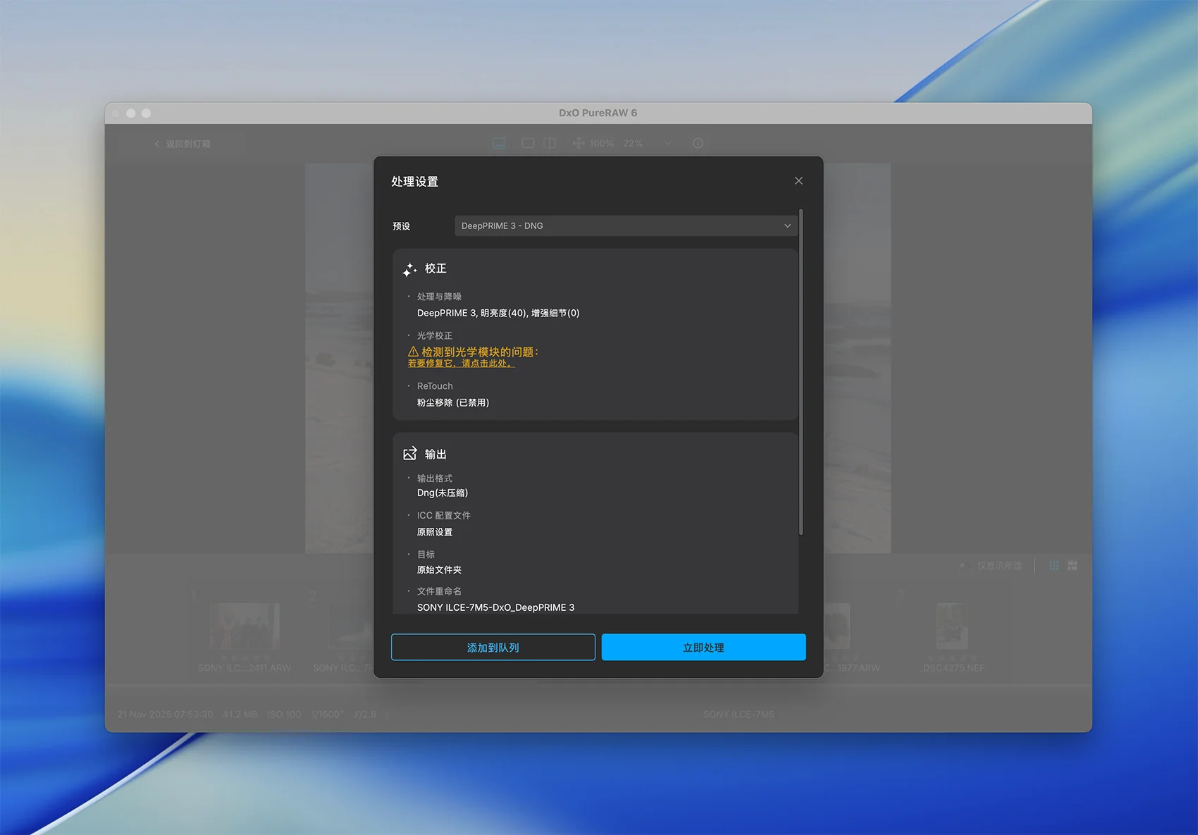1198x835 pixels.
Task: Click the yellow warning triangle icon
Action: point(413,352)
